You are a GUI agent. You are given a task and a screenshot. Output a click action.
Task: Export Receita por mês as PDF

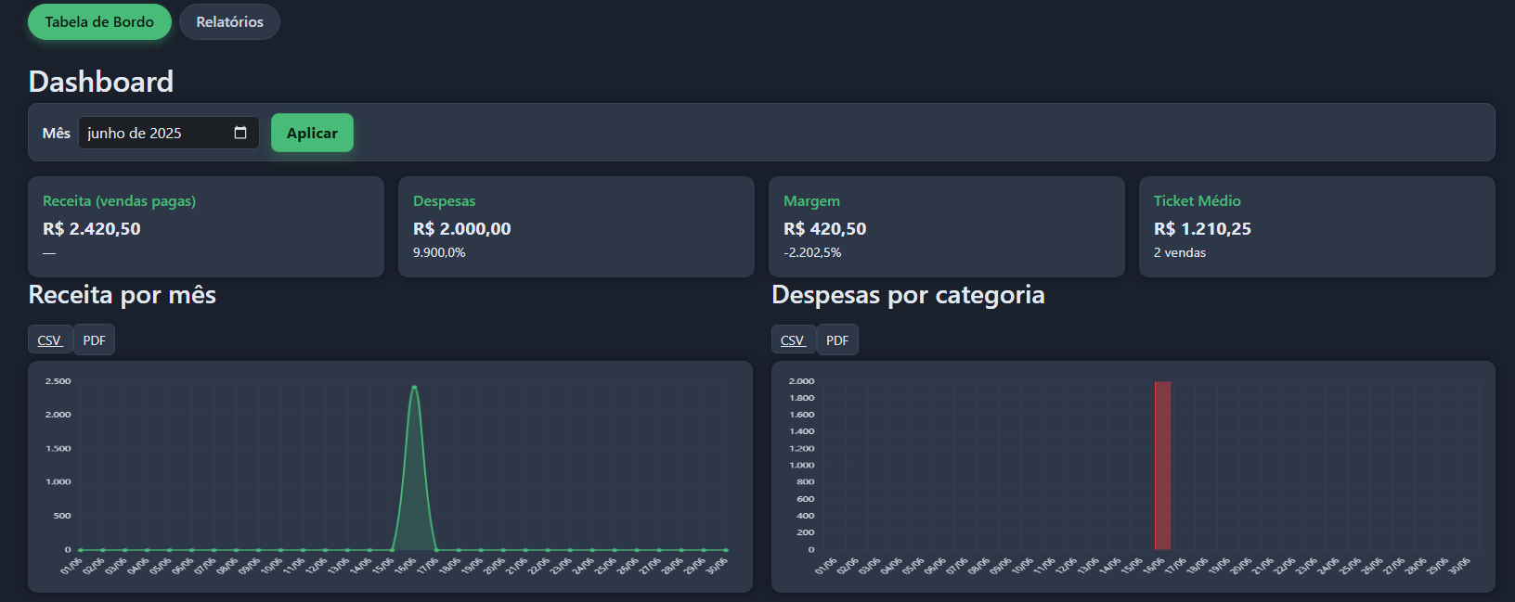pos(94,340)
